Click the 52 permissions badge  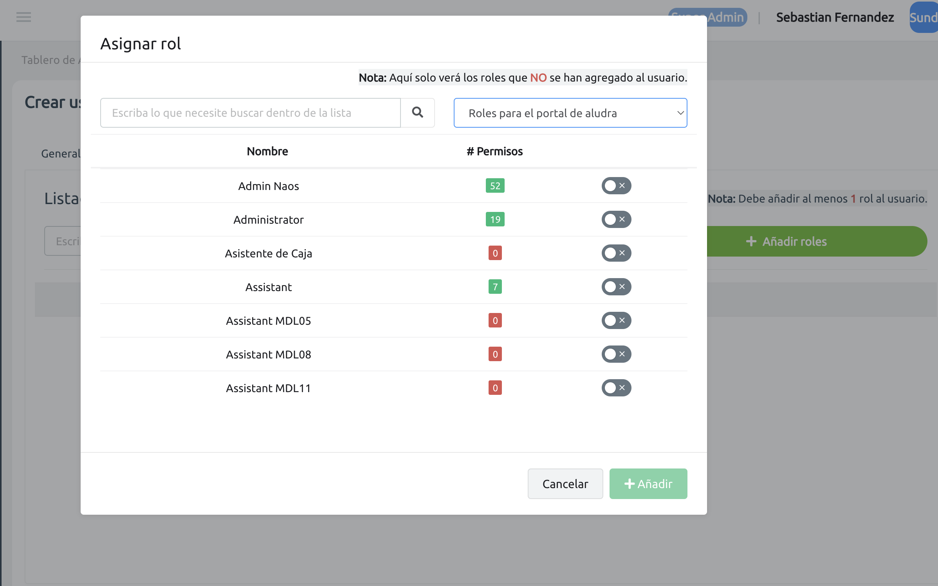[495, 186]
